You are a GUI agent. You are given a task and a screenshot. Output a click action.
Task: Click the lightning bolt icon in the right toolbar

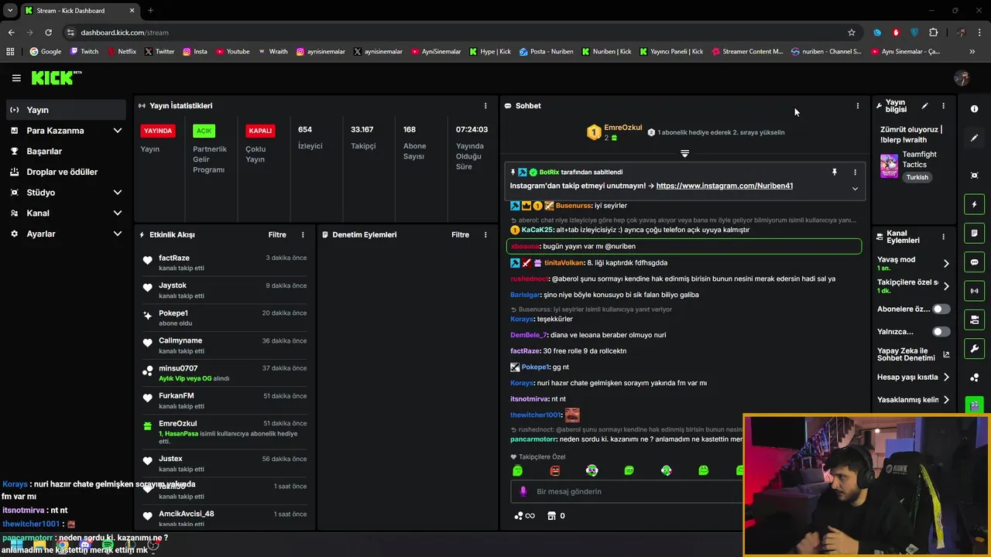(974, 204)
